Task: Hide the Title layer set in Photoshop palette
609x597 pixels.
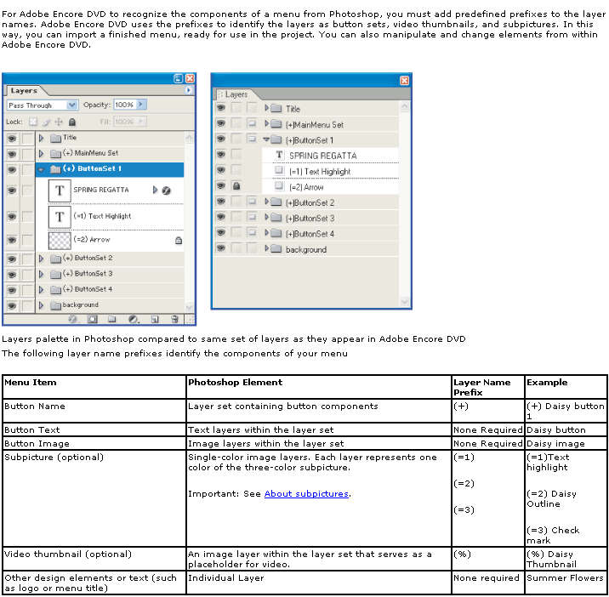Action: click(x=12, y=139)
